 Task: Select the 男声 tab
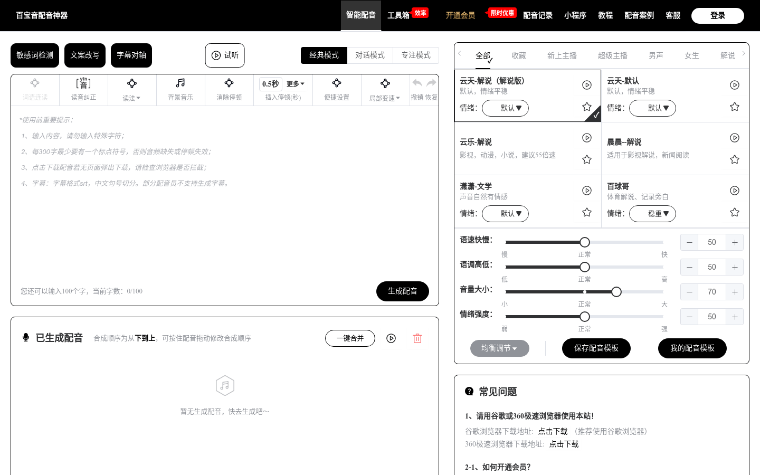[x=656, y=55]
